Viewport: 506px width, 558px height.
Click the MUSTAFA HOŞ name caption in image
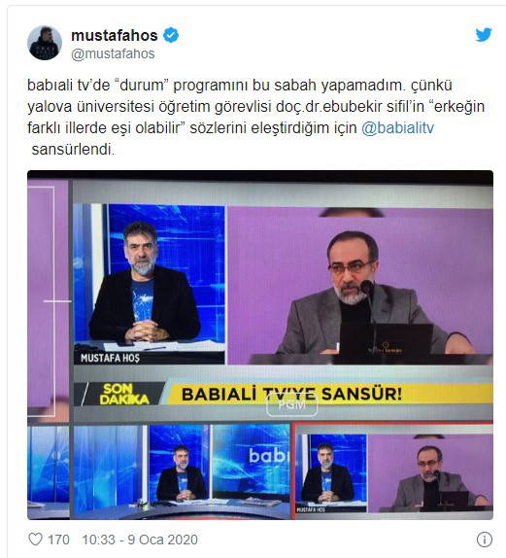(110, 358)
